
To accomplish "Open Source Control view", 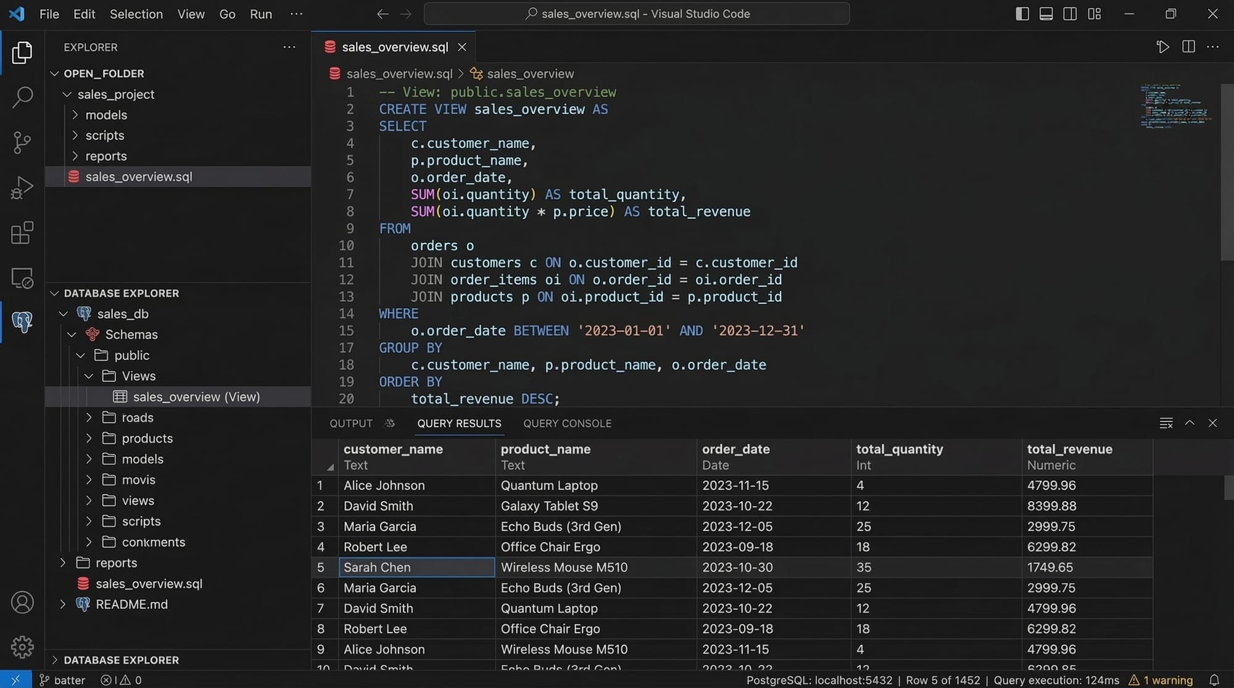I will (22, 142).
